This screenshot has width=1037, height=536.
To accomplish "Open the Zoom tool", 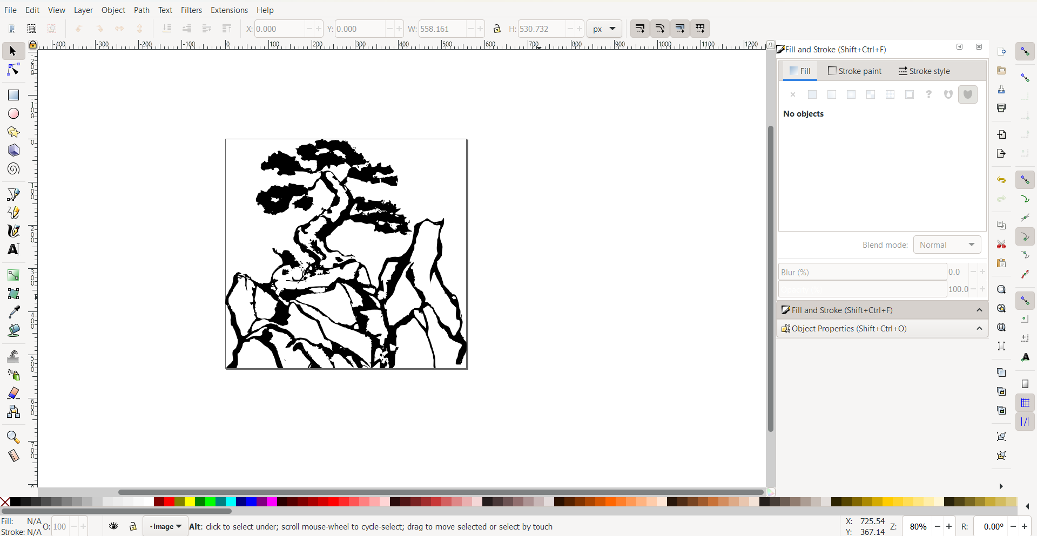I will [x=13, y=437].
